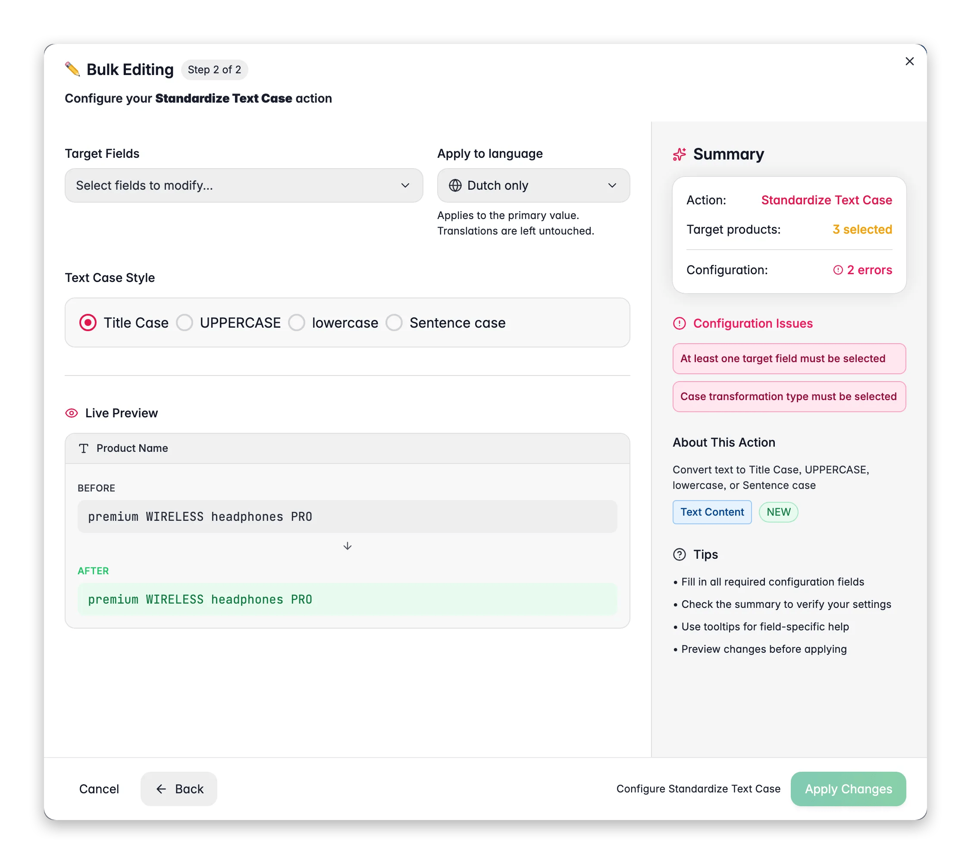Click the '2 errors' configuration status
This screenshot has width=971, height=864.
[862, 270]
